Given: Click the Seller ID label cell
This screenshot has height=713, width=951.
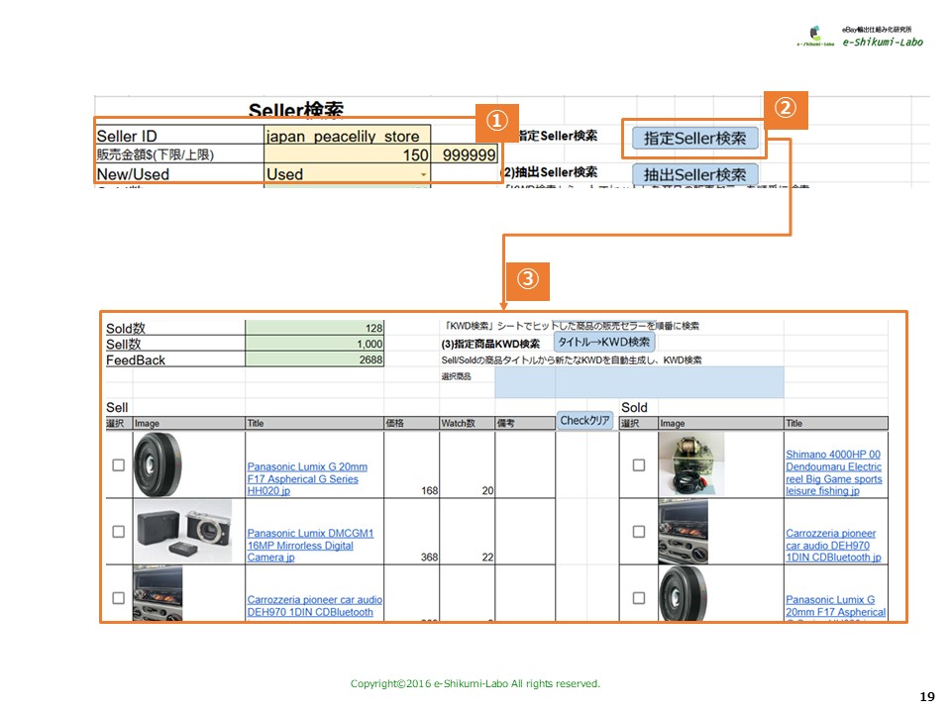Looking at the screenshot, I should (x=179, y=136).
